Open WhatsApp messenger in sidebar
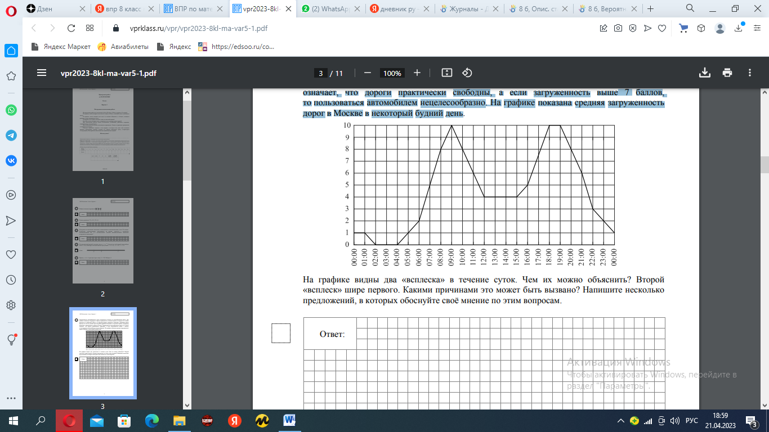The height and width of the screenshot is (432, 769). click(x=11, y=110)
